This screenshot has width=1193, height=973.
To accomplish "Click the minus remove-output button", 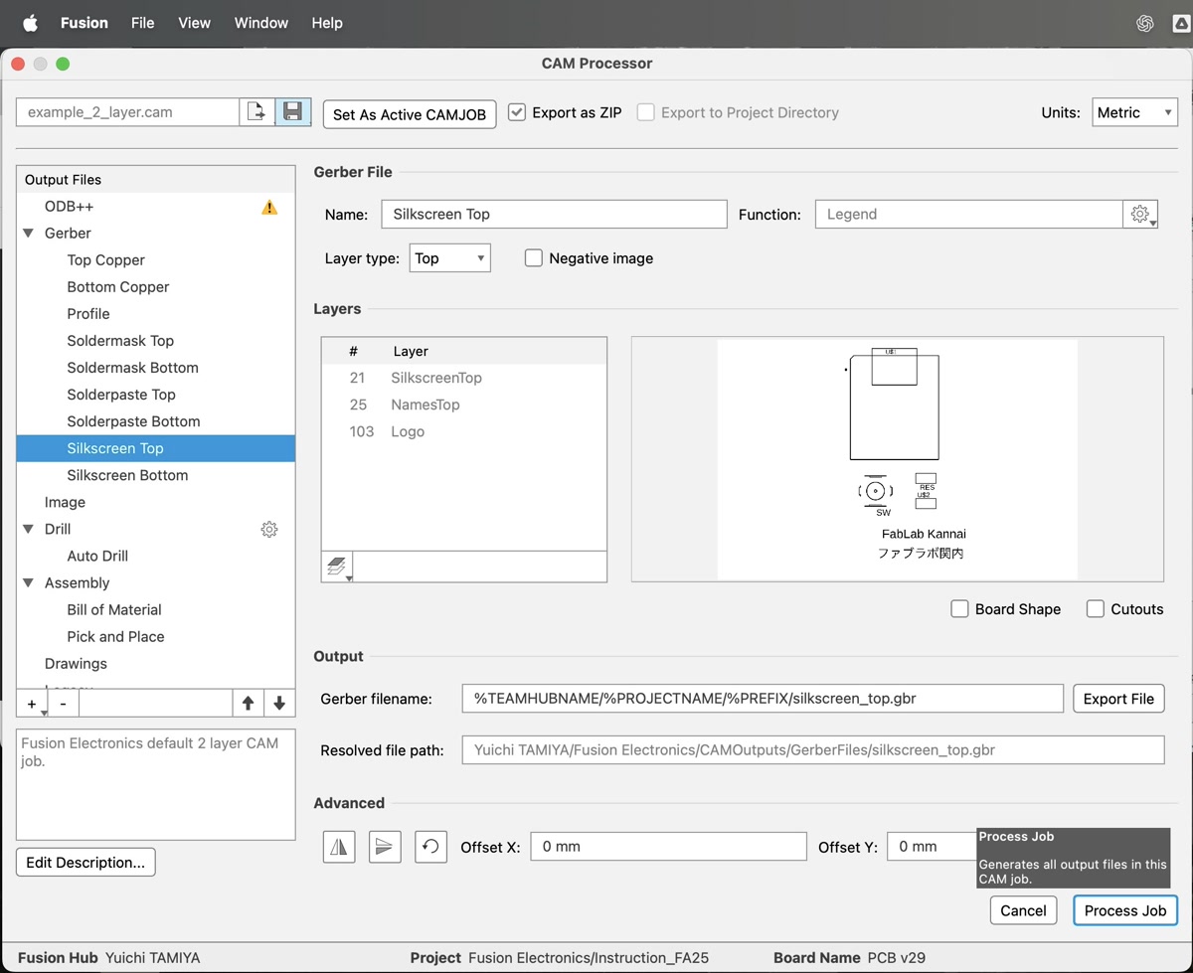I will pos(64,704).
